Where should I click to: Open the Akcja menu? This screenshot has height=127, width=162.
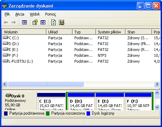coord(20,14)
